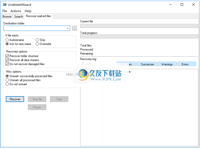Select the Skip radio option
The width and height of the screenshot is (201, 150).
(x=40, y=40)
